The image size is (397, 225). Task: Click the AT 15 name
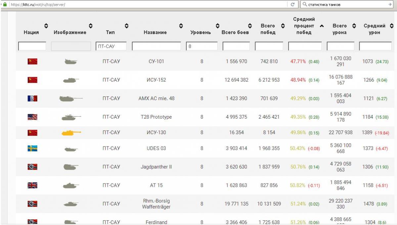(156, 185)
